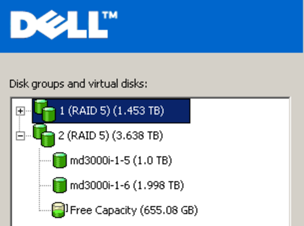The height and width of the screenshot is (226, 304).
Task: Select the disk group 1 double-cylinder icon
Action: (45, 111)
